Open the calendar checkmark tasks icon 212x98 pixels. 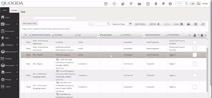[x=148, y=4]
